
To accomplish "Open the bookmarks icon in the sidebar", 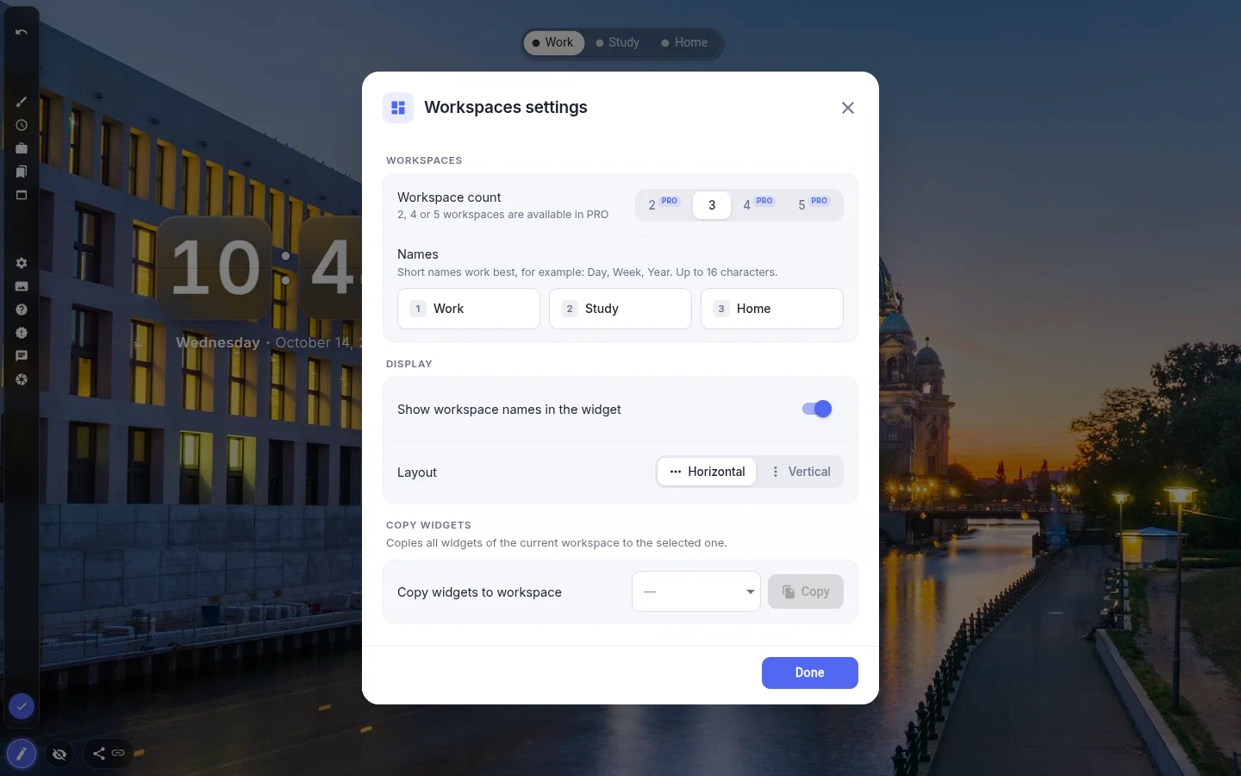I will point(22,172).
